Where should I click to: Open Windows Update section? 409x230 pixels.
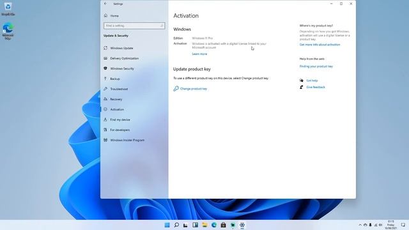(x=121, y=48)
